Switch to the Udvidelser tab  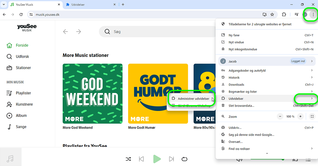coord(90,4)
